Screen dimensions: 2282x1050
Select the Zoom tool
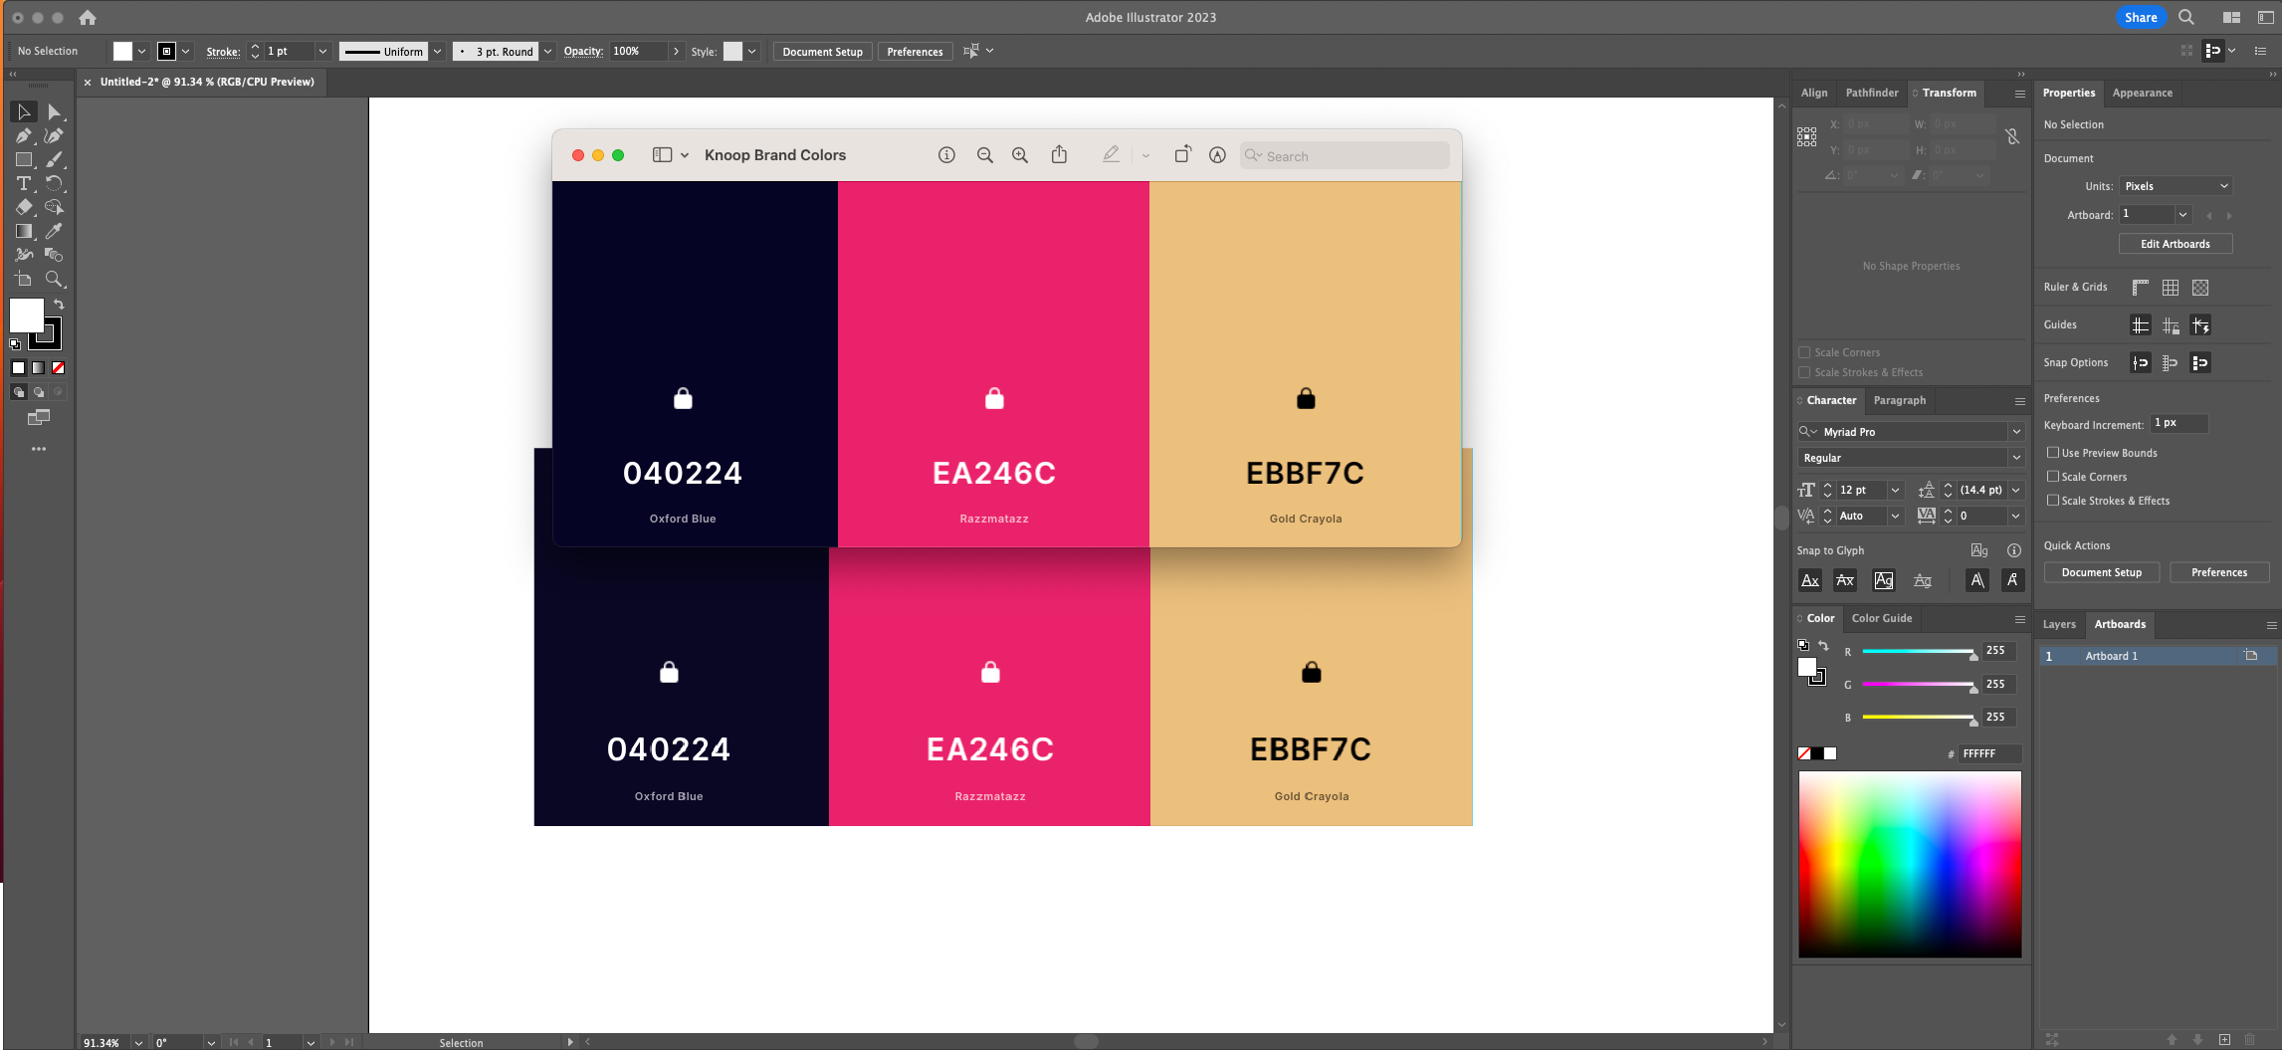coord(55,279)
